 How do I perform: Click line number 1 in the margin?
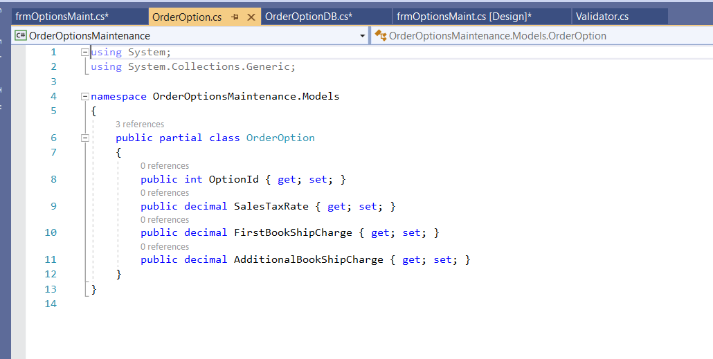tap(54, 53)
